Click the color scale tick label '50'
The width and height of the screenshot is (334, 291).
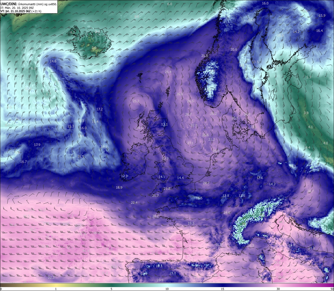332,289
